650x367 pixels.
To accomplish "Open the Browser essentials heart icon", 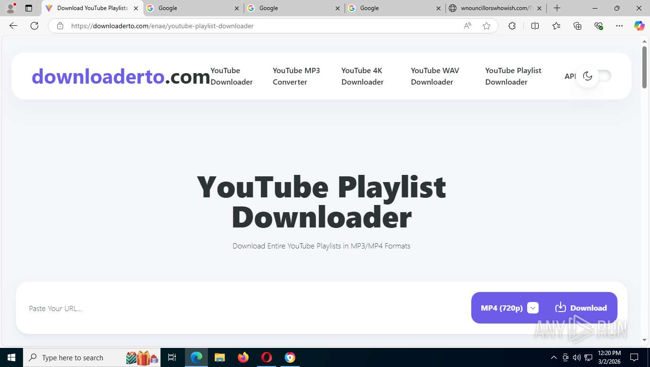I will 598,26.
